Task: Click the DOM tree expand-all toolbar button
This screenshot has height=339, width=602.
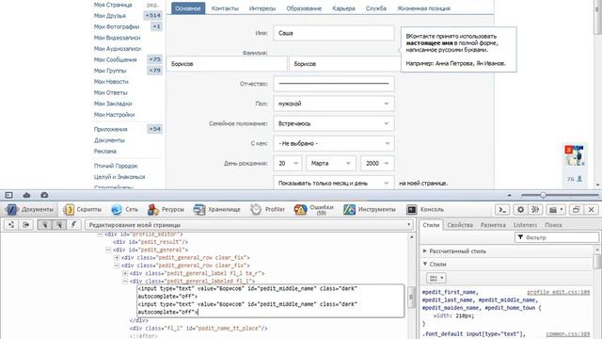Action: (11, 225)
